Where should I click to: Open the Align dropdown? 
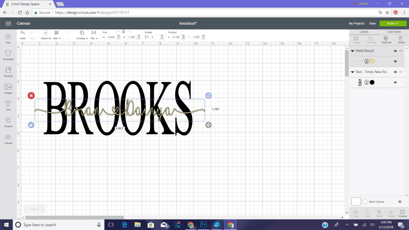click(69, 35)
